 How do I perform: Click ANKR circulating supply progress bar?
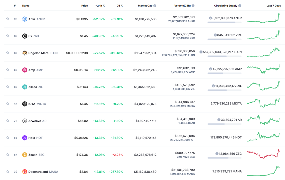coord(225,22)
